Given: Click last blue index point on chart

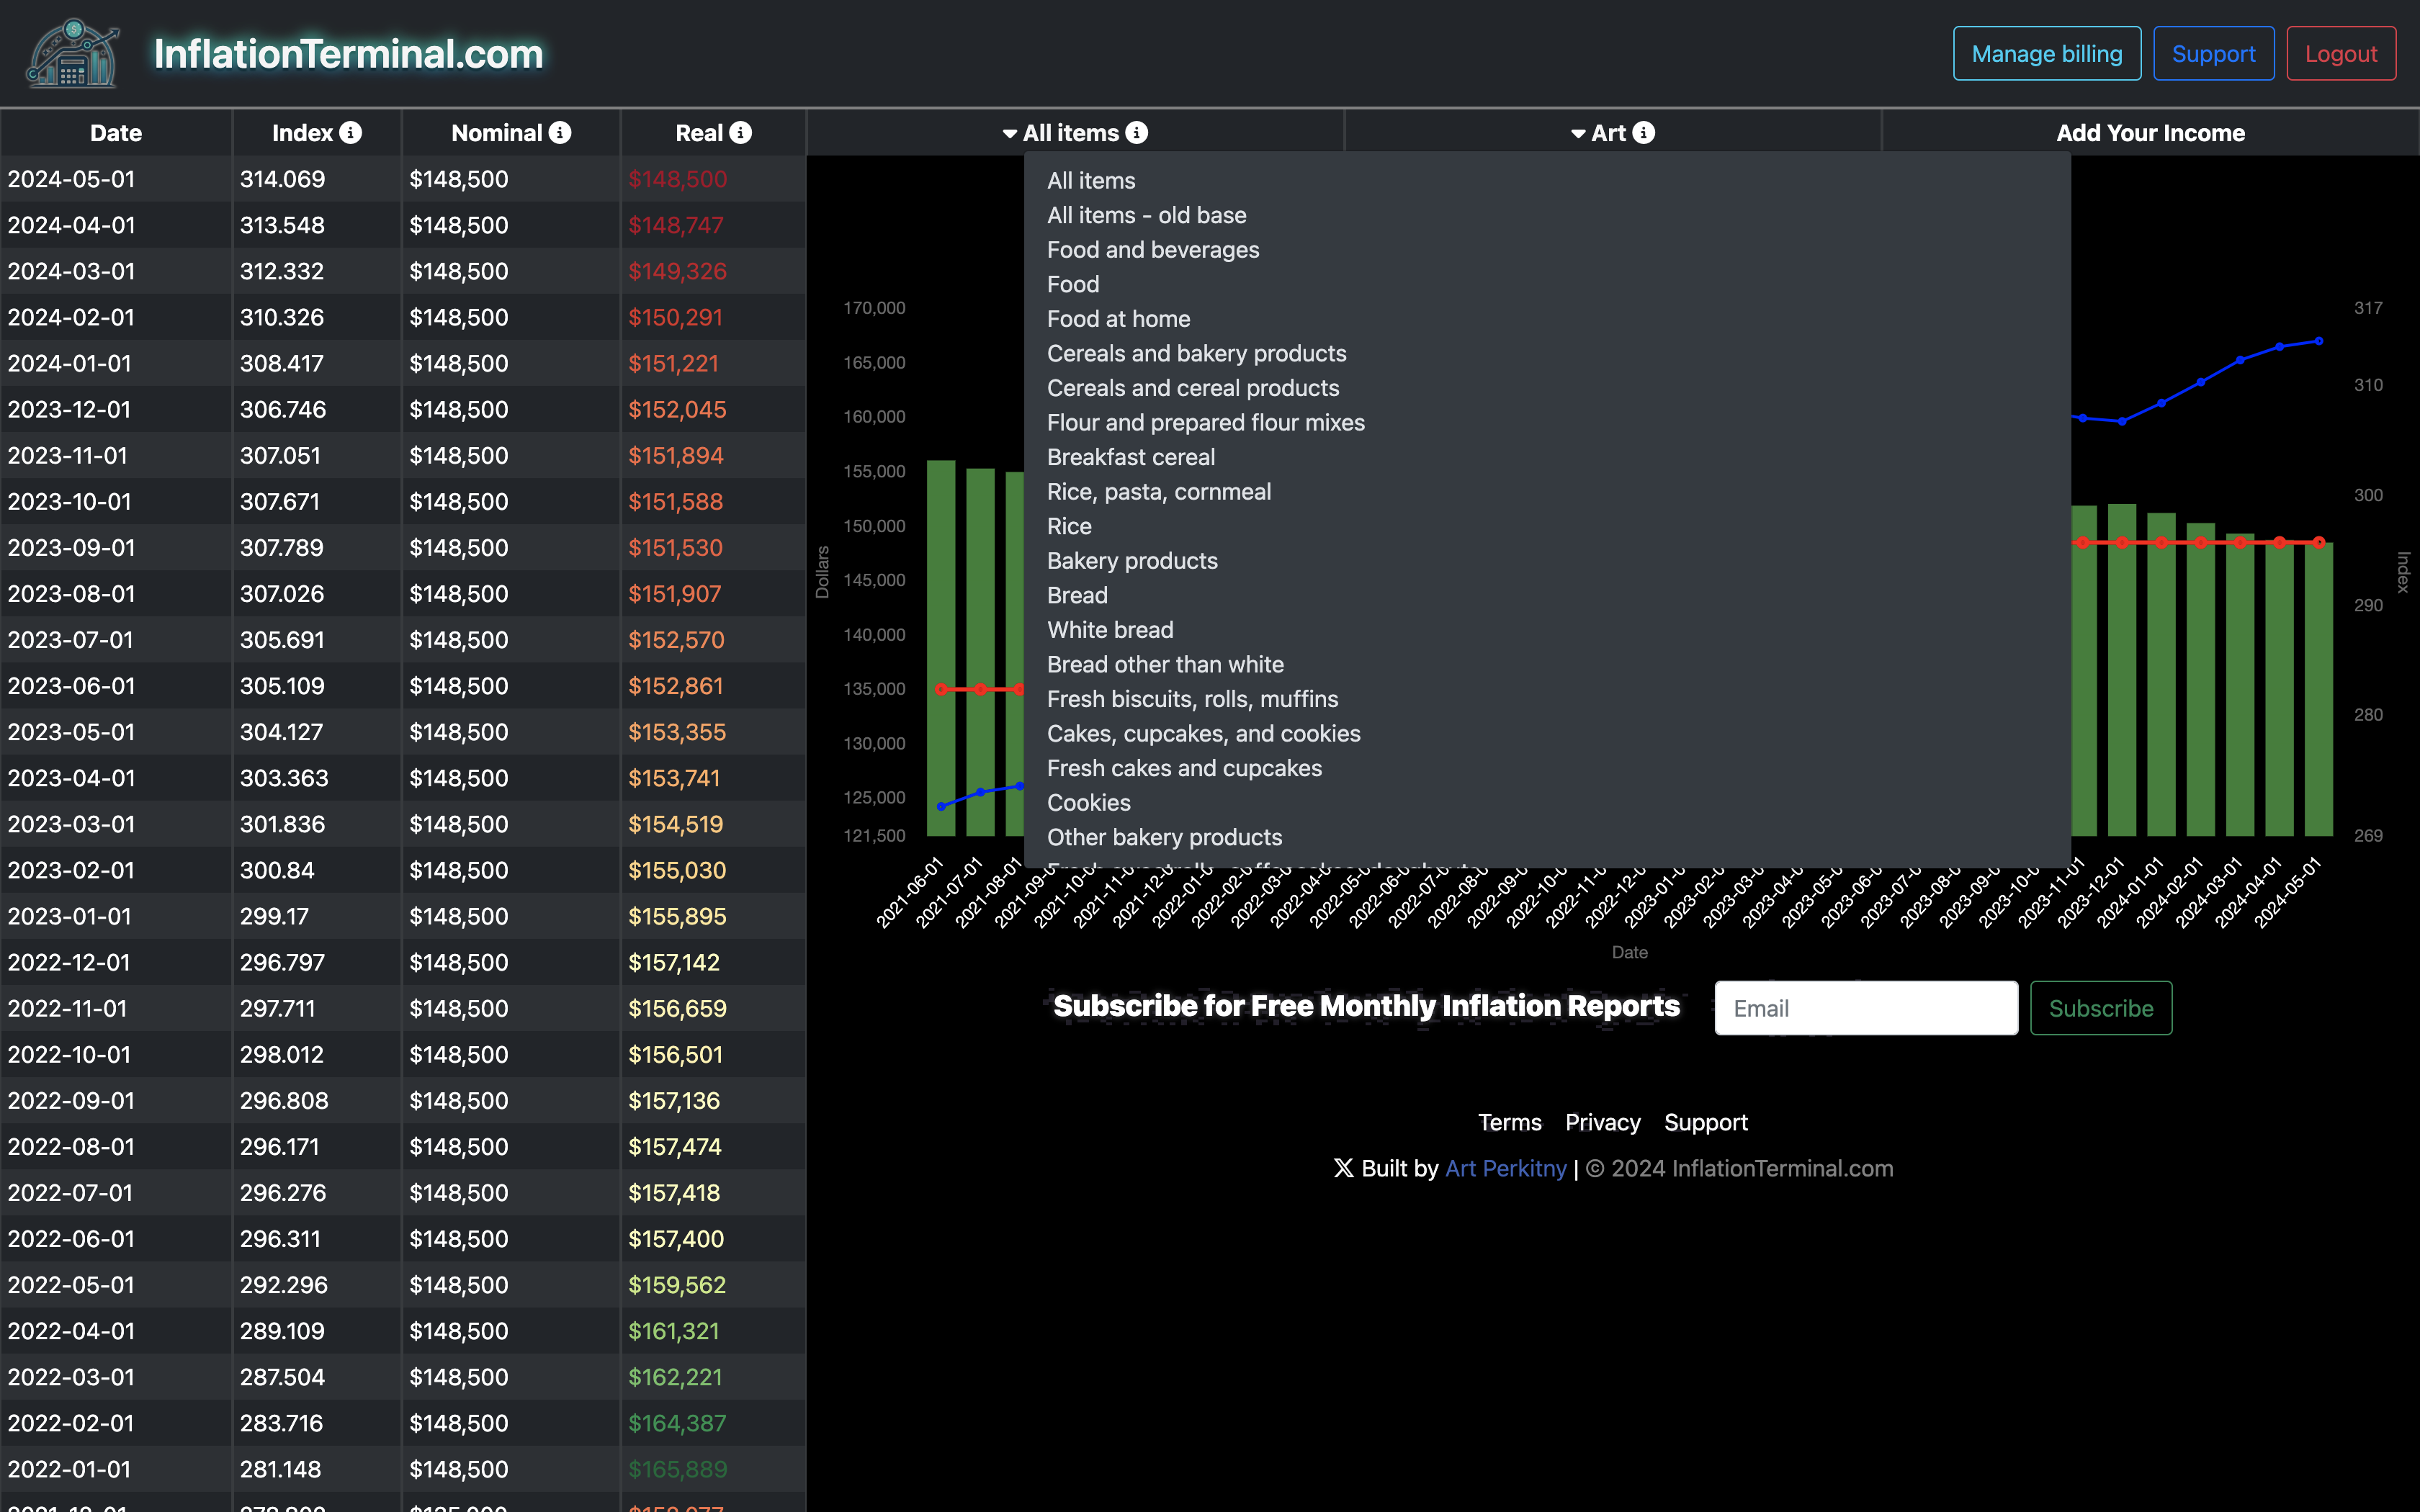Looking at the screenshot, I should point(2319,341).
